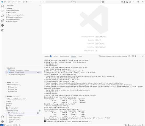145x126 pixels.
Task: Go back with navigation arrow
Action: point(41,2)
